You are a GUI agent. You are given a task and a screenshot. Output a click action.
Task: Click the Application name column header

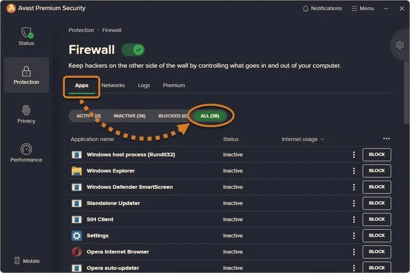point(92,139)
